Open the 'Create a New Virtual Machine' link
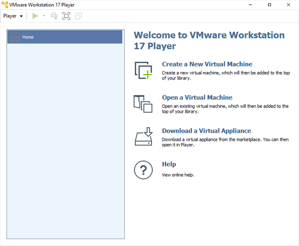 [207, 64]
